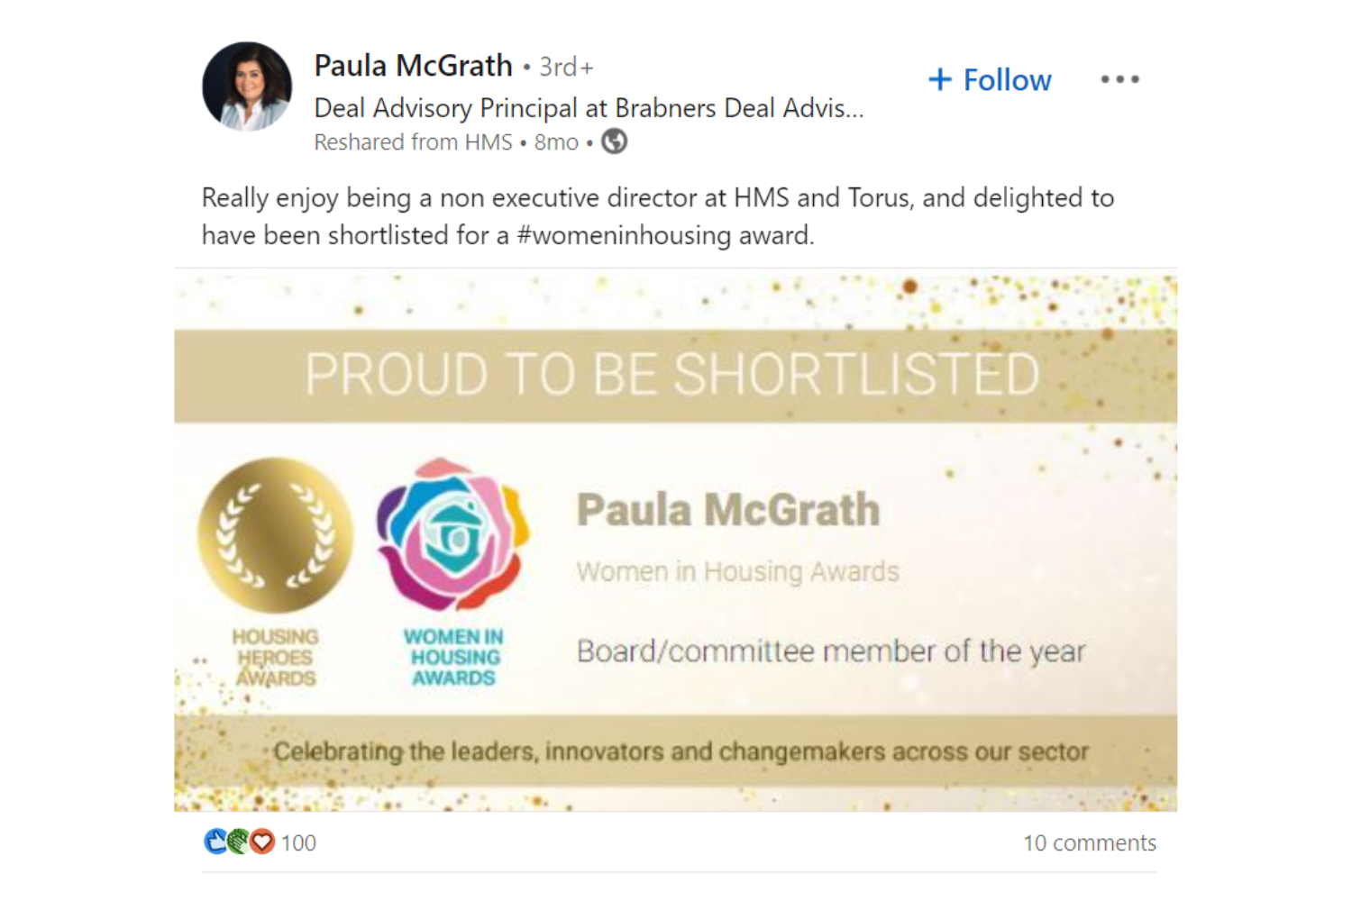Click the "Celebrating the leaders" footer strip
The height and width of the screenshot is (901, 1352).
pos(681,751)
